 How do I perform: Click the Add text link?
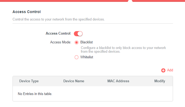coord(170,70)
